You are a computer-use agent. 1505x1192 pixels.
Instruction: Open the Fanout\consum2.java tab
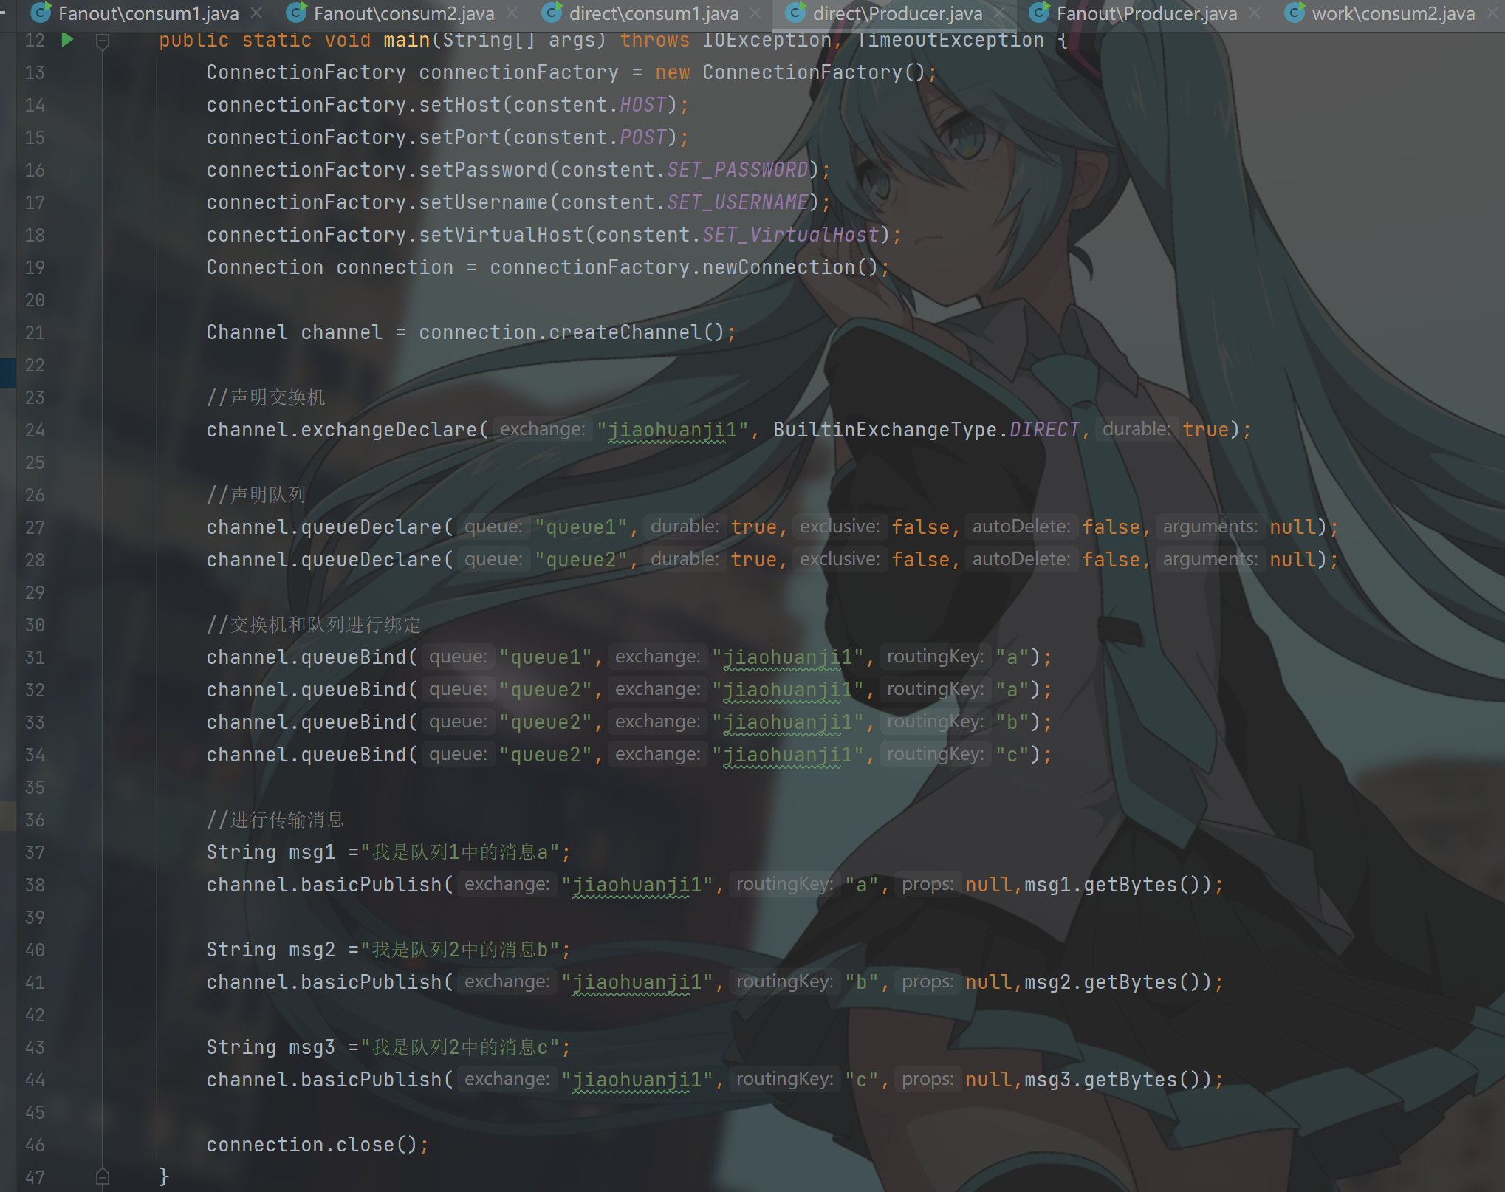[404, 13]
